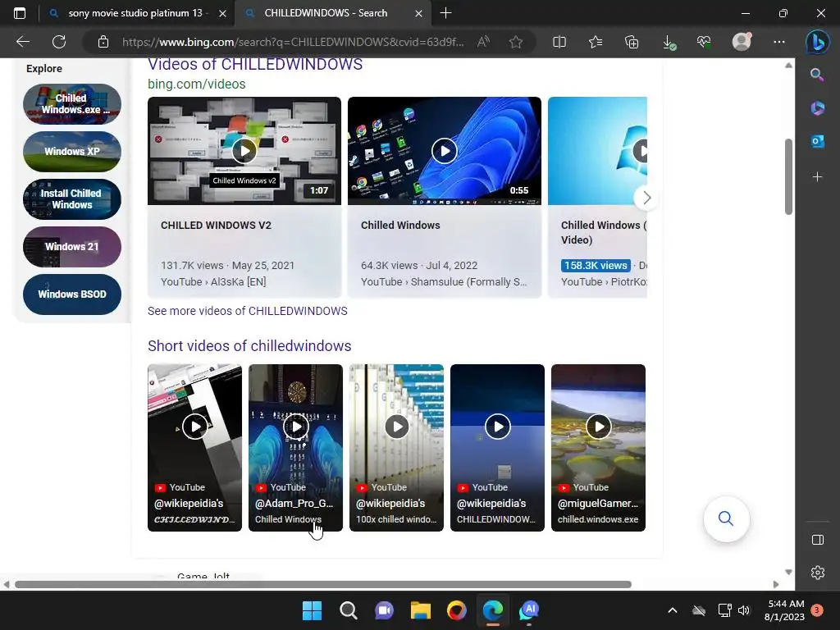Close the sony movie studio tab
840x630 pixels.
(x=222, y=13)
